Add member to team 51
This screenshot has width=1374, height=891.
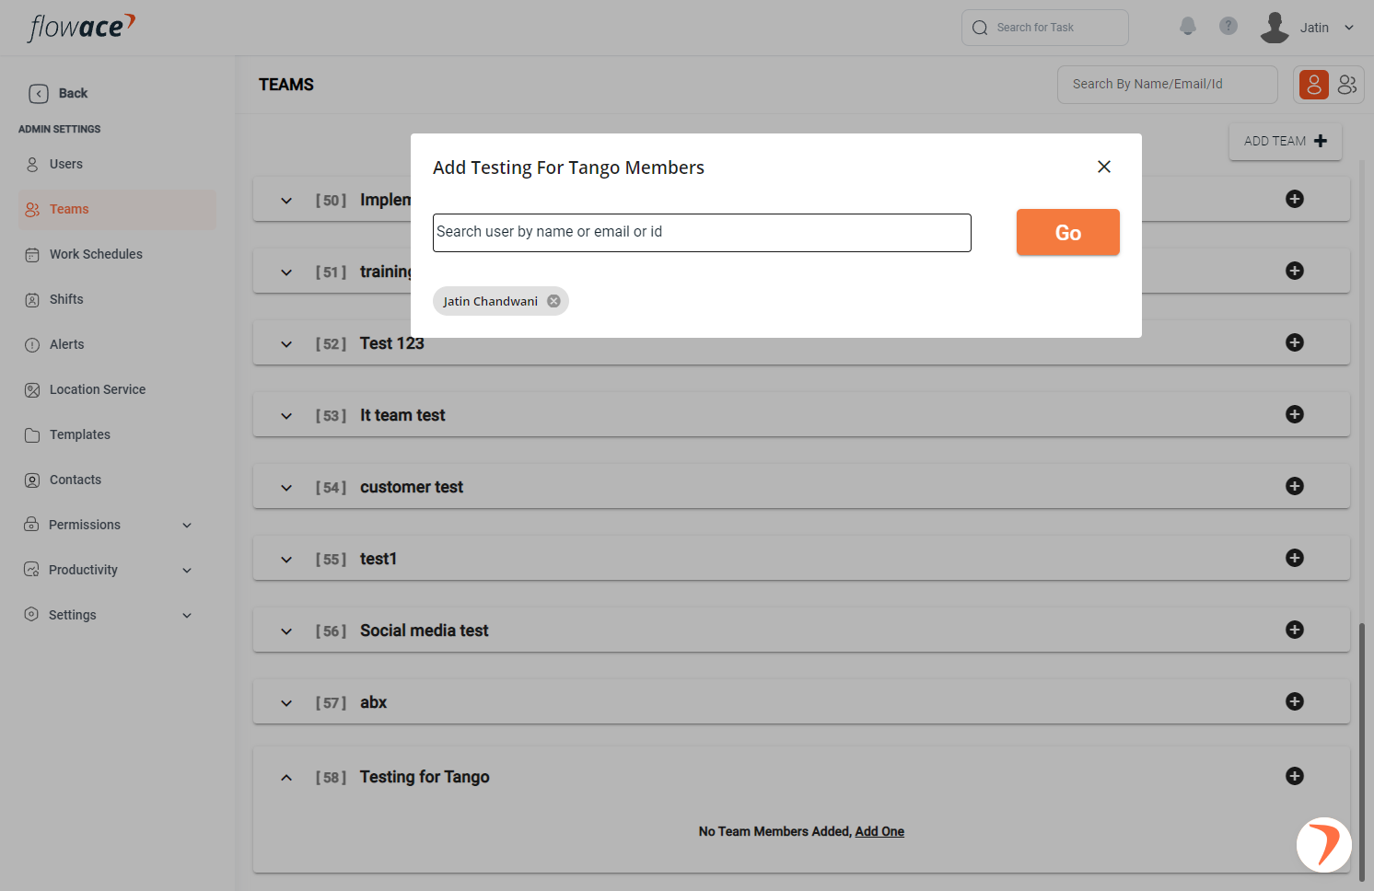(1295, 271)
